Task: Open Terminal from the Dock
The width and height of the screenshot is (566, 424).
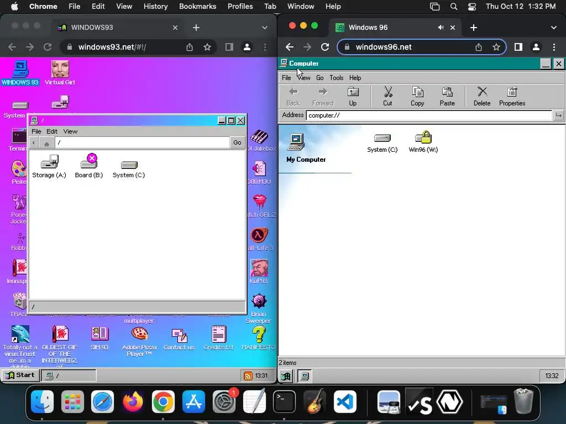Action: [x=284, y=402]
